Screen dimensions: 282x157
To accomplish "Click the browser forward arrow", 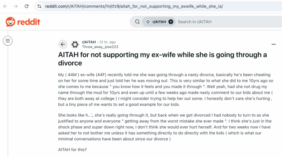I will 16,6.
